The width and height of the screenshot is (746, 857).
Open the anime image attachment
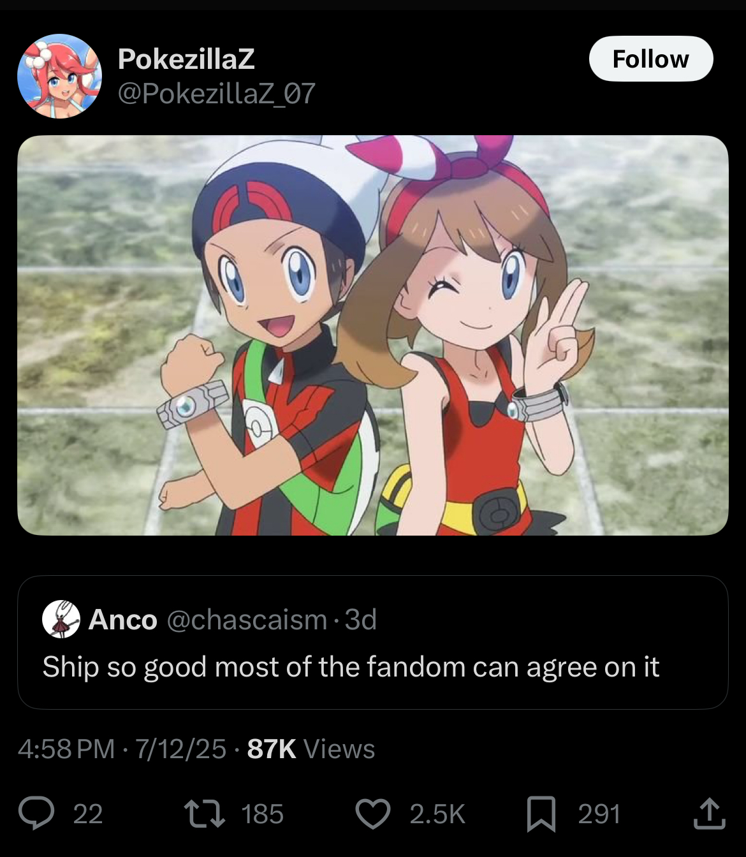click(x=373, y=335)
